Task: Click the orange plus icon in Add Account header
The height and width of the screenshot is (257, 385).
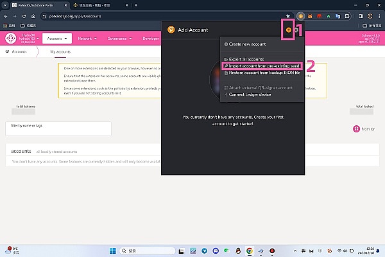Action: pyautogui.click(x=289, y=30)
